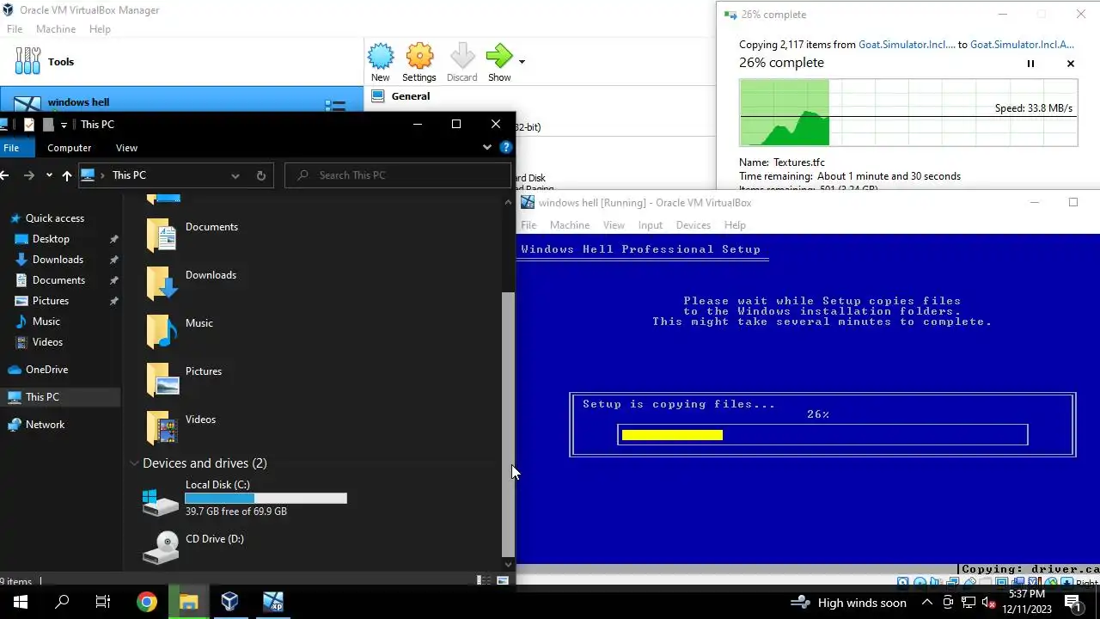Open Videos in the navigation pane
Image resolution: width=1100 pixels, height=619 pixels.
tap(47, 342)
